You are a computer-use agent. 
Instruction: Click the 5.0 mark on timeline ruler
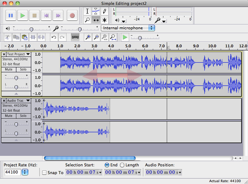point(128,46)
